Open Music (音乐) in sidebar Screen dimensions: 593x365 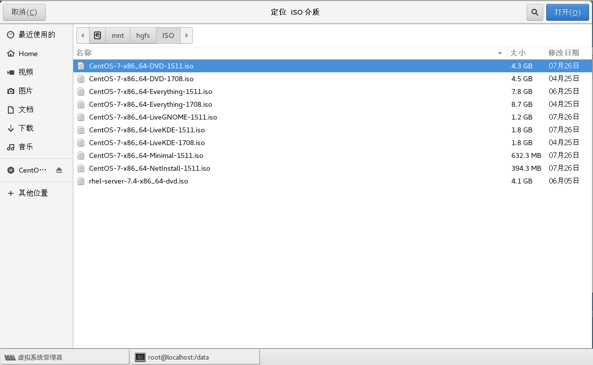pos(36,147)
